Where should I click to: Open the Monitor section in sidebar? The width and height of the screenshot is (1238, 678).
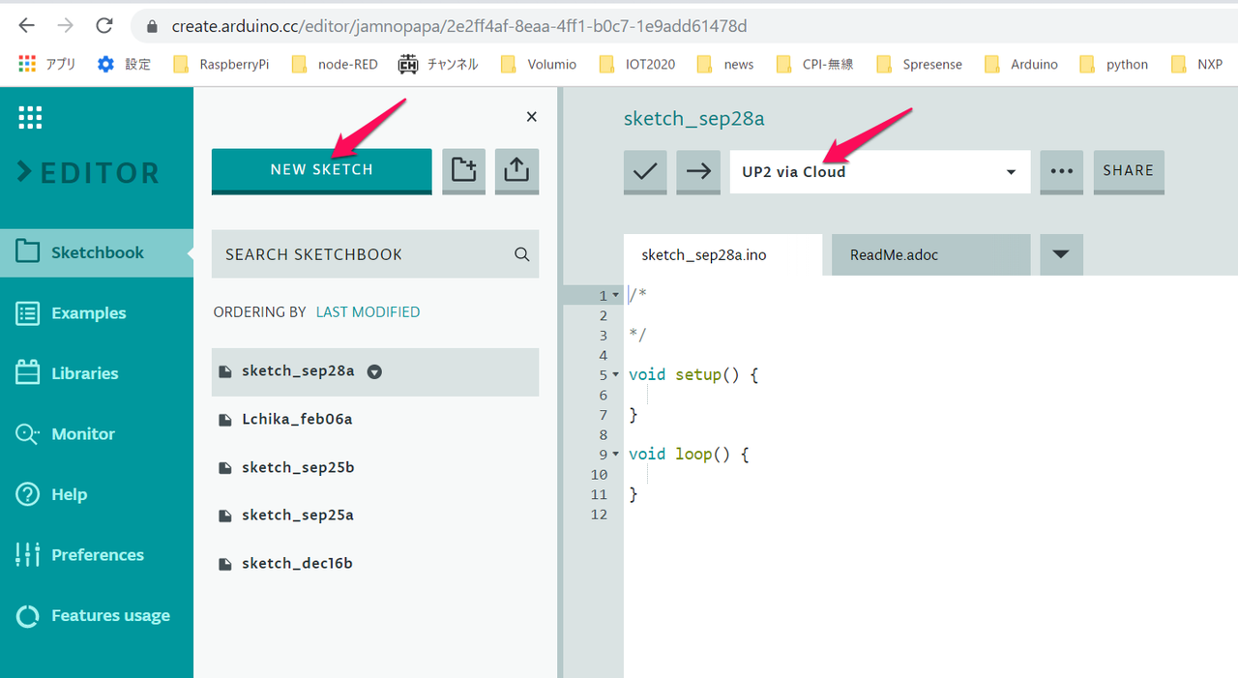tap(83, 434)
